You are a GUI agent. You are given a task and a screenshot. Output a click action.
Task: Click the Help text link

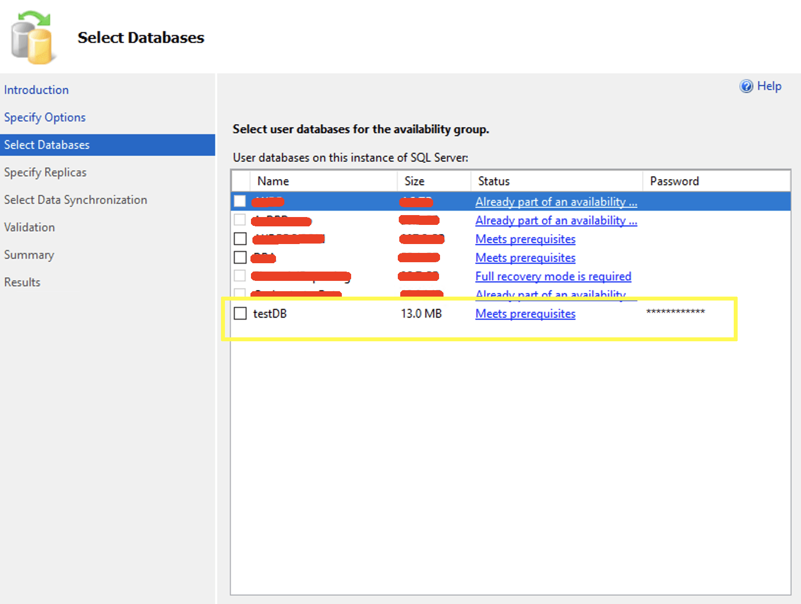[x=769, y=86]
